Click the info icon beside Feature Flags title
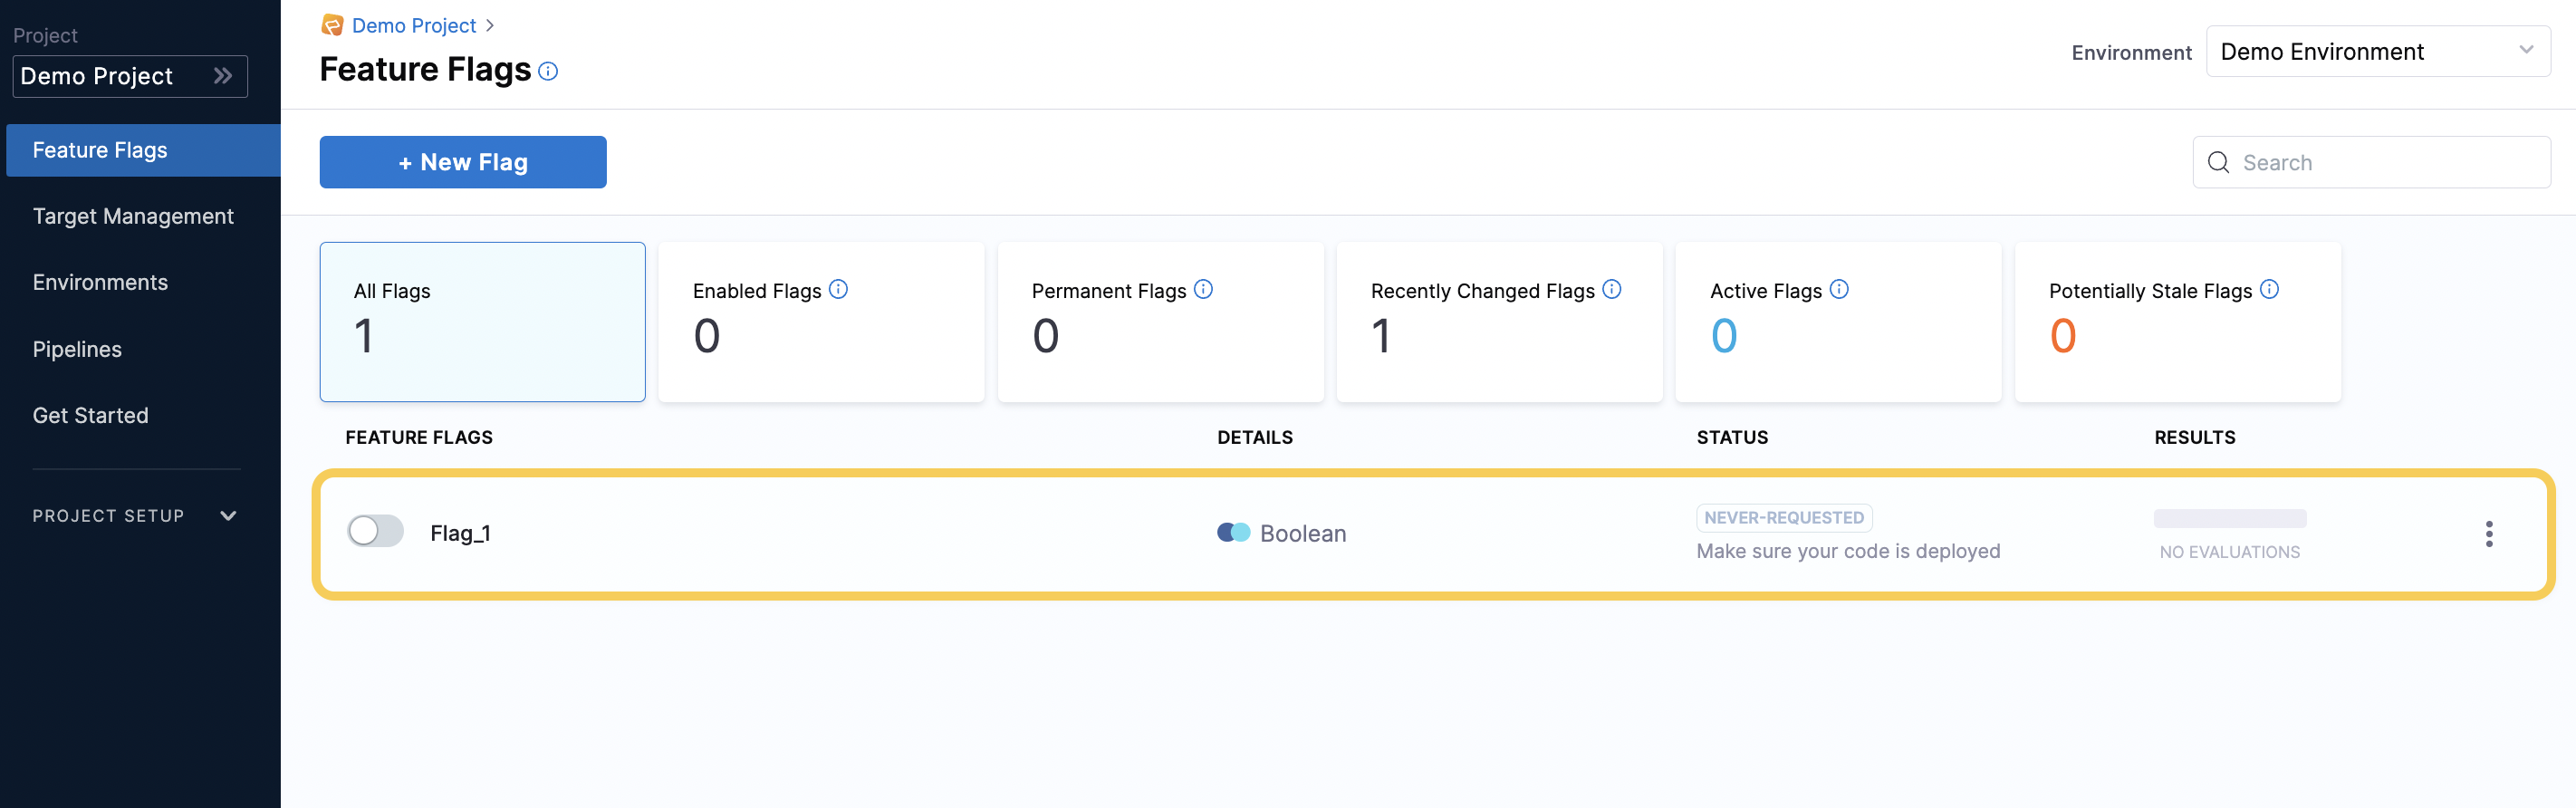This screenshot has width=2576, height=808. coord(548,71)
